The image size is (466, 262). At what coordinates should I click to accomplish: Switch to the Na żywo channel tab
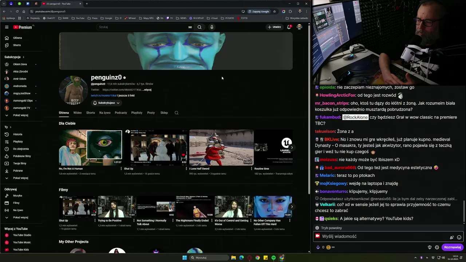tap(105, 113)
